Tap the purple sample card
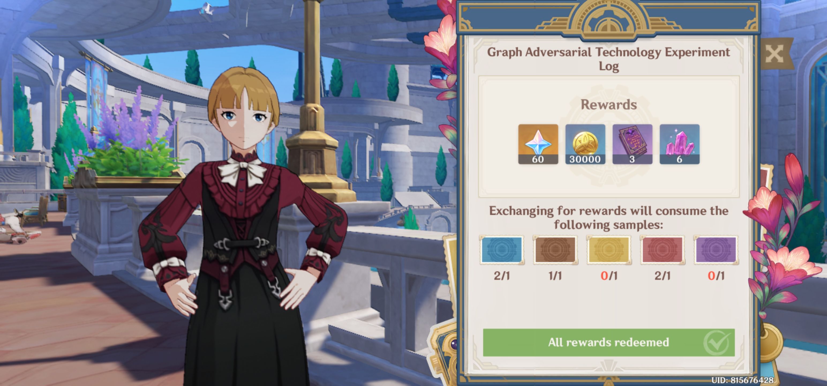 716,250
